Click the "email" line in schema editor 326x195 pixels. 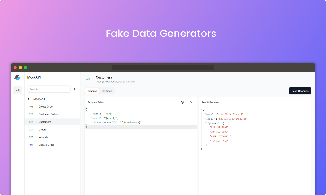click(105, 118)
